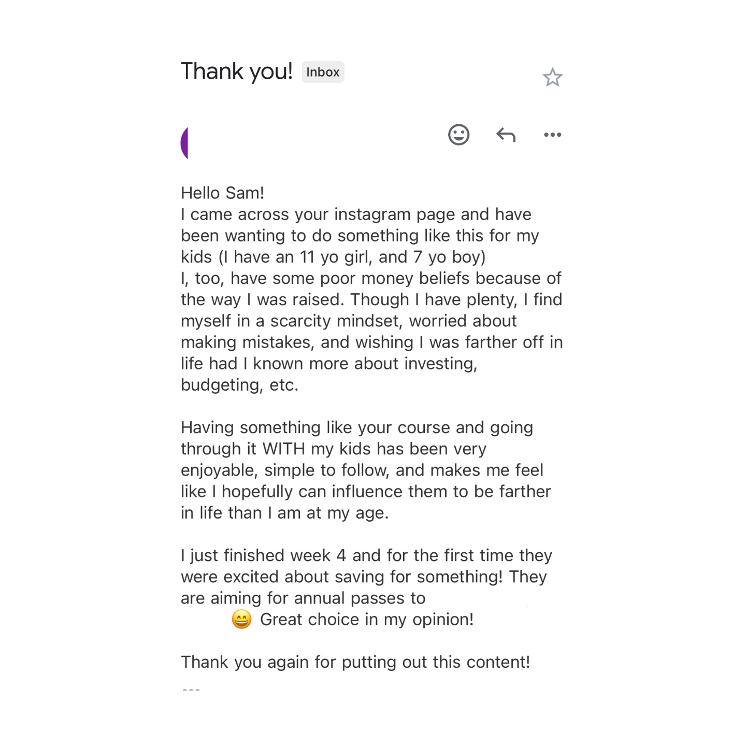Click the "Thank you!" subject heading
The width and height of the screenshot is (746, 746).
[x=237, y=71]
